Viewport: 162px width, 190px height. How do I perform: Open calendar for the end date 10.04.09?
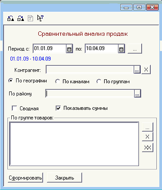point(121,49)
